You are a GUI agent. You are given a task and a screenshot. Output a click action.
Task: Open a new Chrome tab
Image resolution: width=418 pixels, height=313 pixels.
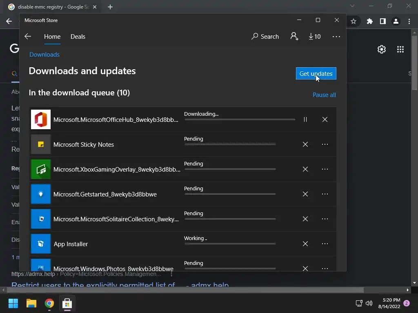pos(110,7)
